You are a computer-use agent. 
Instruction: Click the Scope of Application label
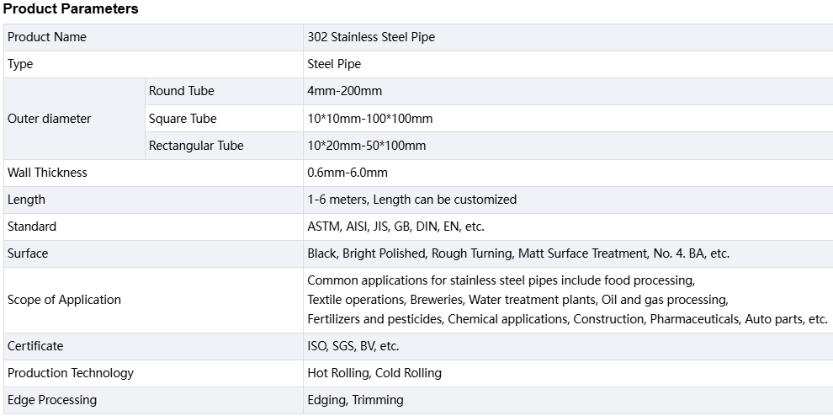click(x=64, y=300)
